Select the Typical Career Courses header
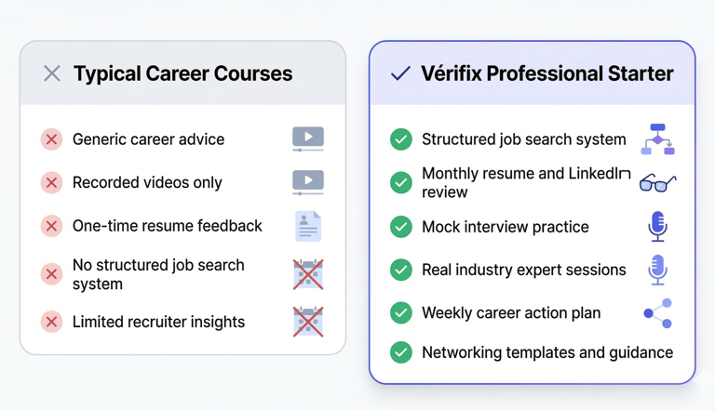Viewport: 715px width, 410px height. pos(182,73)
